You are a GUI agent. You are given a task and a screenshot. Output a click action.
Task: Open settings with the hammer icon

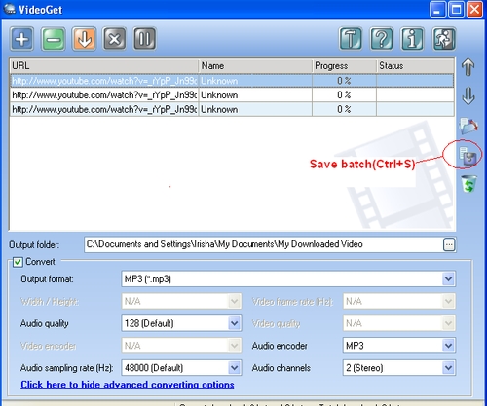pos(351,39)
